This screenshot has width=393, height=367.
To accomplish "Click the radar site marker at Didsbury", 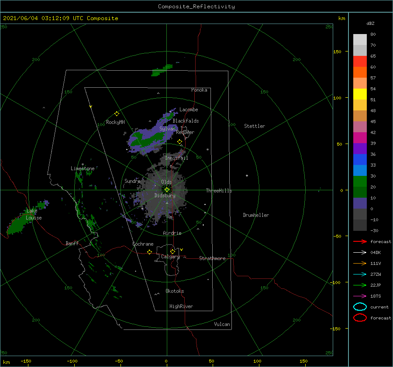I will pyautogui.click(x=167, y=190).
